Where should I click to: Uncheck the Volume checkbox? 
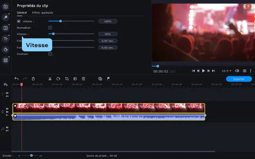[x=19, y=21]
